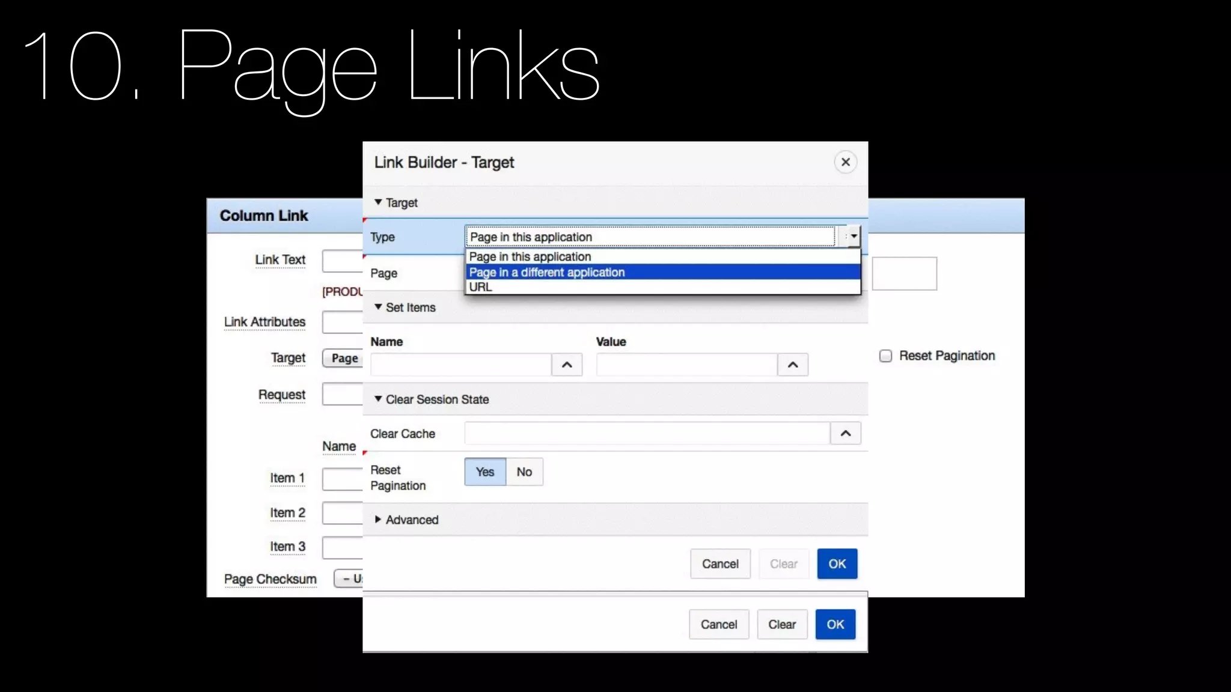Image resolution: width=1231 pixels, height=692 pixels.
Task: Select 'Page in this application' list option
Action: coord(663,256)
